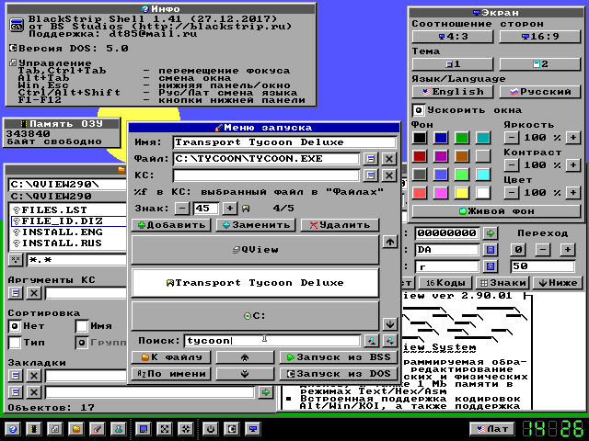The image size is (589, 441).
Task: Clear Аргументы КС field with X button
Action: point(34,293)
